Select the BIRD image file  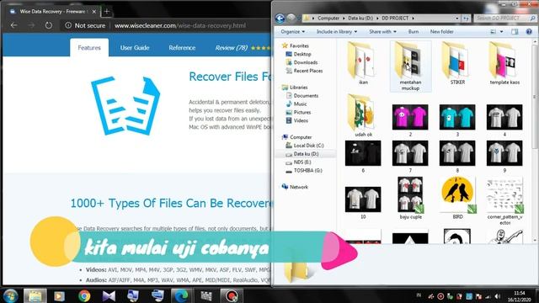click(457, 199)
